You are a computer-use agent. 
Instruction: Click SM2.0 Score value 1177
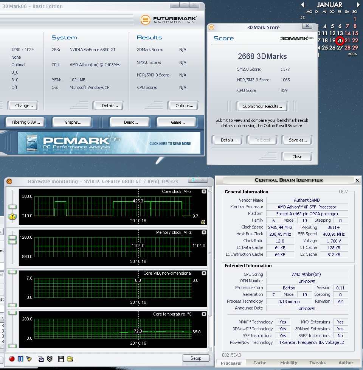285,69
